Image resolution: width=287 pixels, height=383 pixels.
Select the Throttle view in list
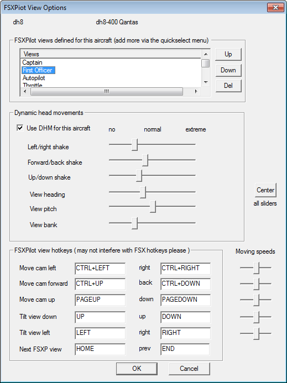(32, 85)
